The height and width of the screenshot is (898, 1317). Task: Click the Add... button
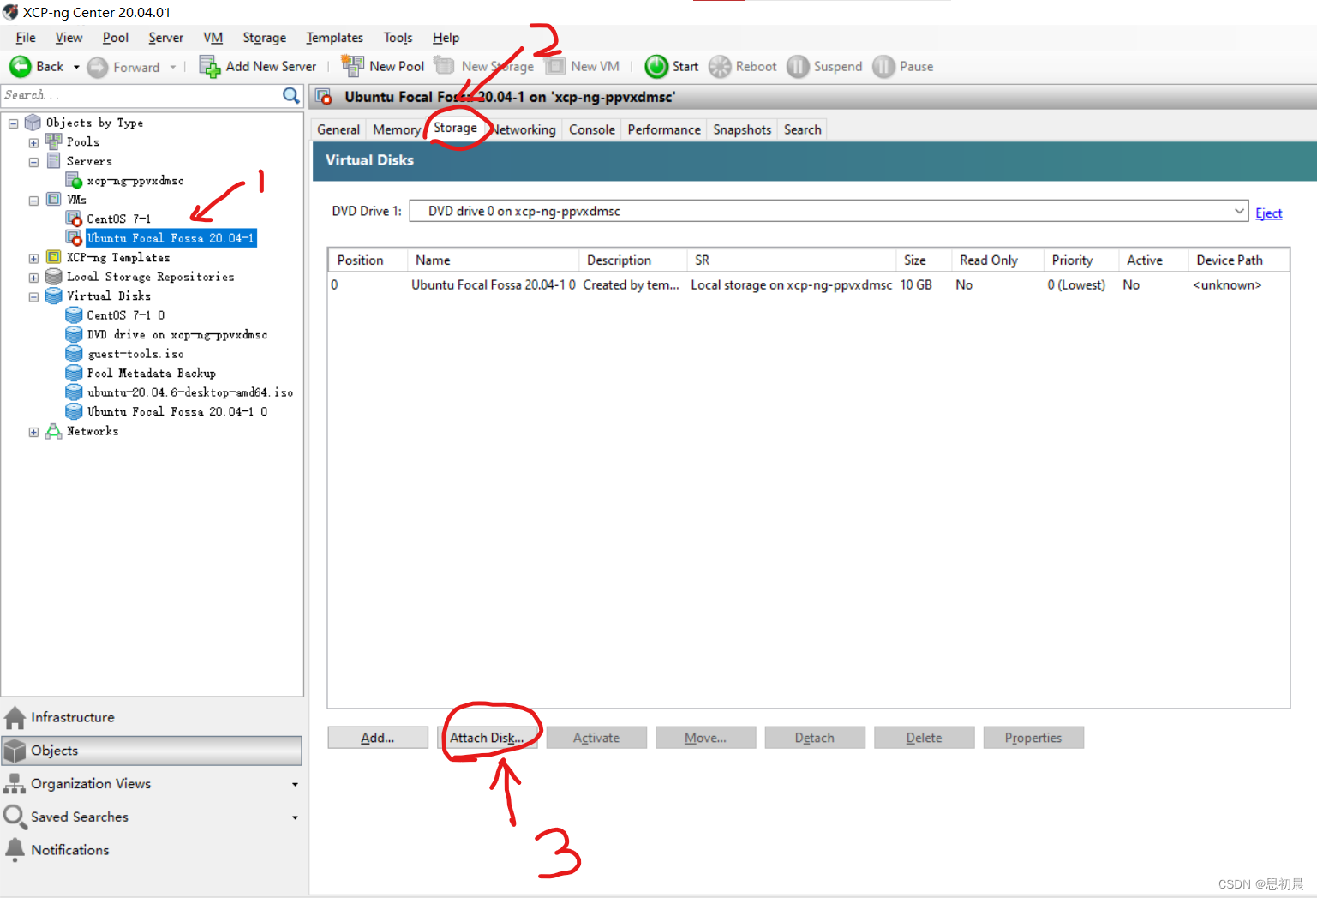click(378, 738)
